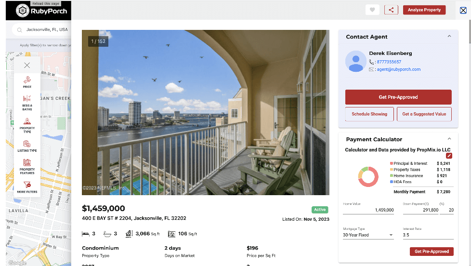This screenshot has height=266, width=471.
Task: Click the share icon button
Action: pos(391,10)
